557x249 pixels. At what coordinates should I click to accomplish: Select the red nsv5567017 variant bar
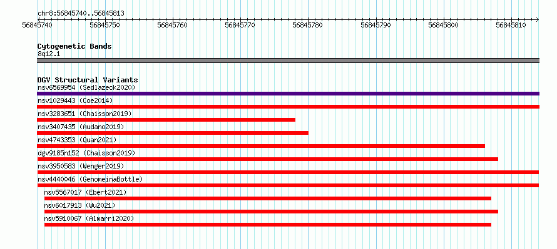coord(268,198)
